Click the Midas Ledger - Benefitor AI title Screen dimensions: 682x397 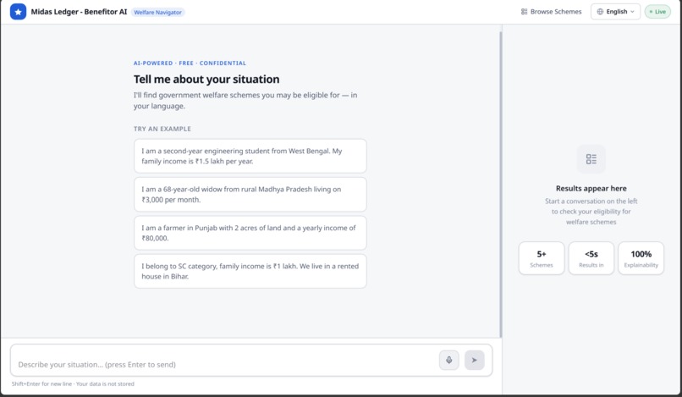pos(79,12)
